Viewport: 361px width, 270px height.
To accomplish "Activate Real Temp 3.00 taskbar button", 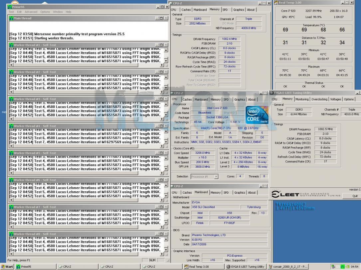I will [204, 267].
